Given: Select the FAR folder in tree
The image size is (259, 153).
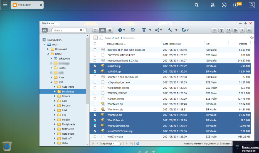Looking at the screenshot, I should tap(64, 101).
